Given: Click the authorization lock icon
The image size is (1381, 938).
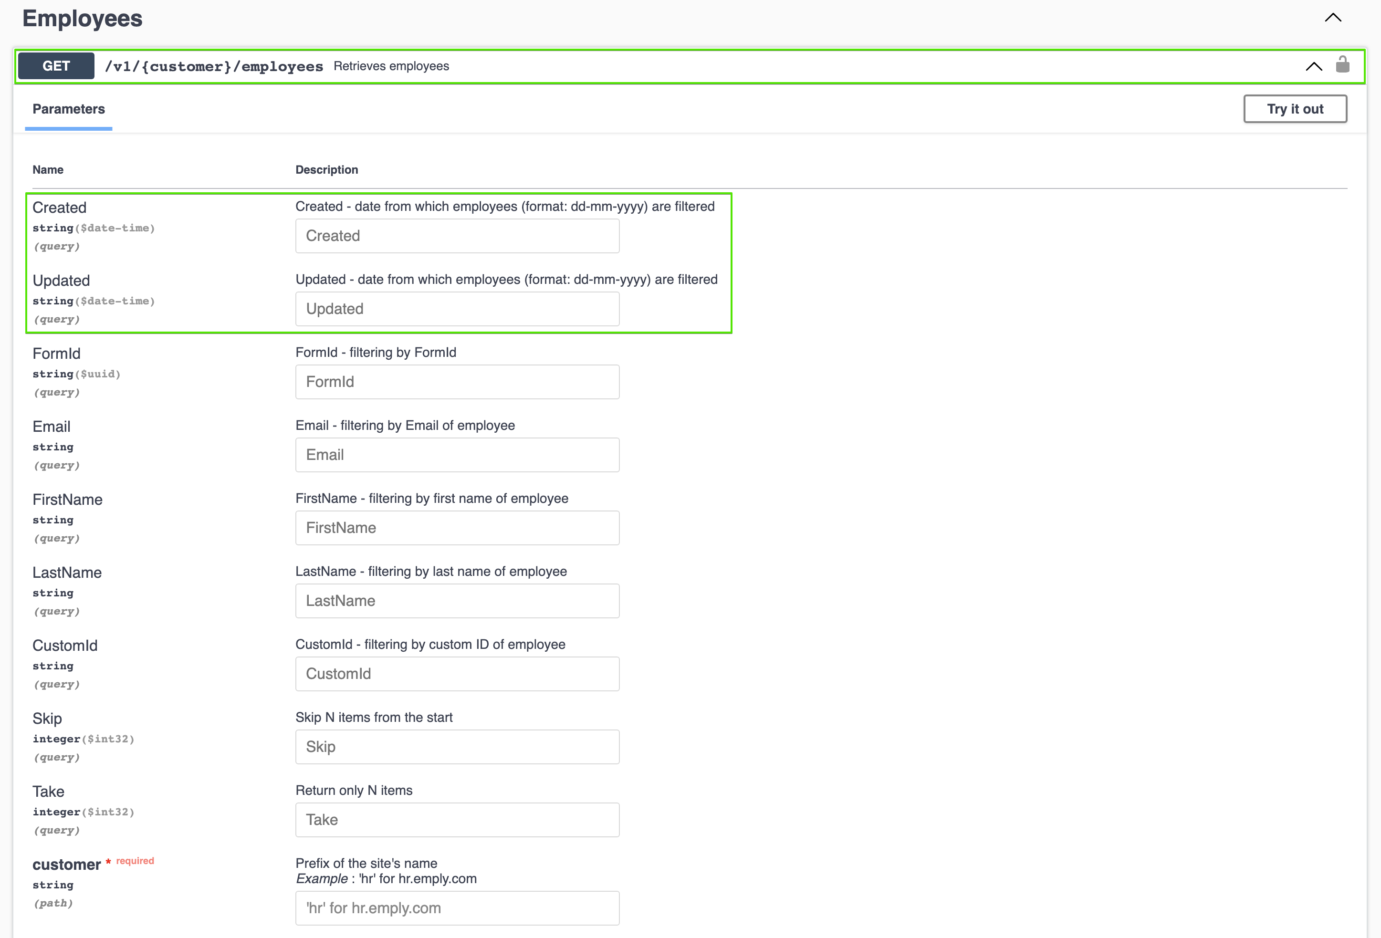Looking at the screenshot, I should pos(1342,65).
